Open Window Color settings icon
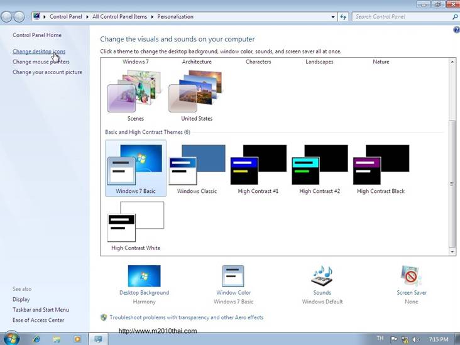460x345 pixels. (233, 276)
